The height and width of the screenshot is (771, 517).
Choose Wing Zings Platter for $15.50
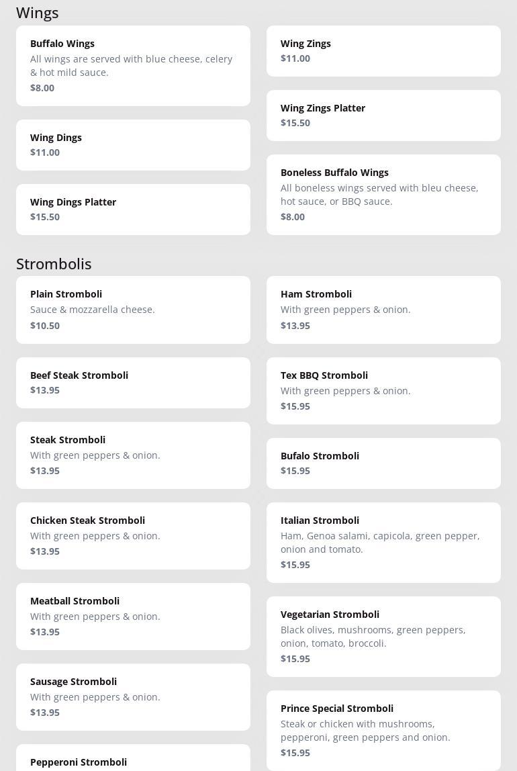pos(383,116)
